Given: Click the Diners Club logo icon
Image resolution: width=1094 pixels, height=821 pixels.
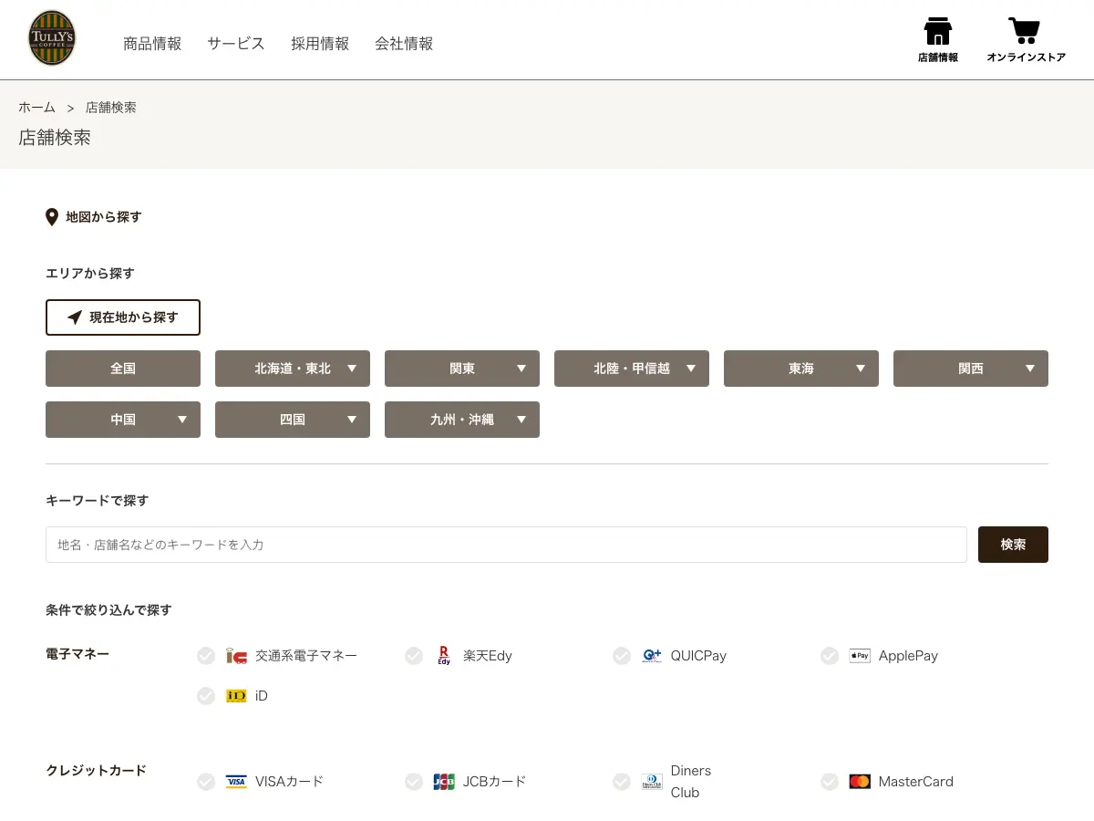Looking at the screenshot, I should point(652,782).
